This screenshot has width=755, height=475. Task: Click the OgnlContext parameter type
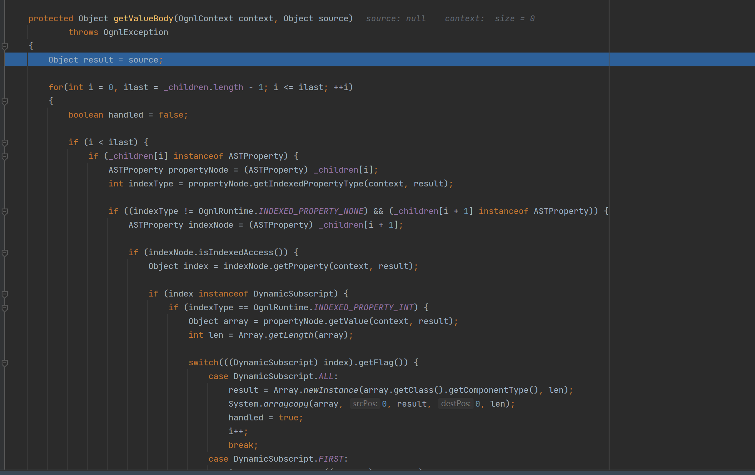coord(206,18)
